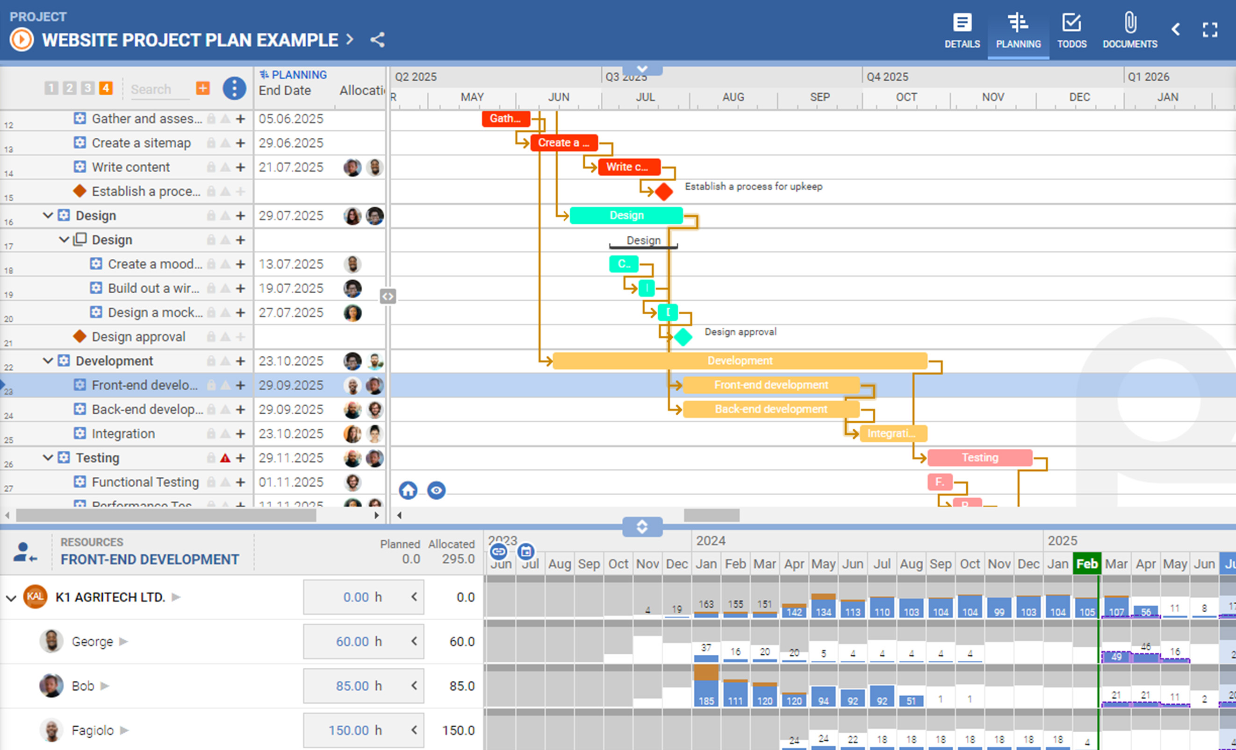Open the project share icon
The width and height of the screenshot is (1236, 750).
[x=377, y=40]
